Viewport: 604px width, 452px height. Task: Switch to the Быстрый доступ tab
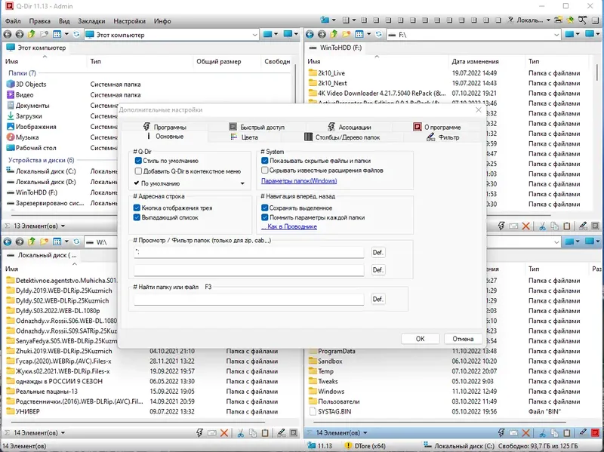(257, 127)
